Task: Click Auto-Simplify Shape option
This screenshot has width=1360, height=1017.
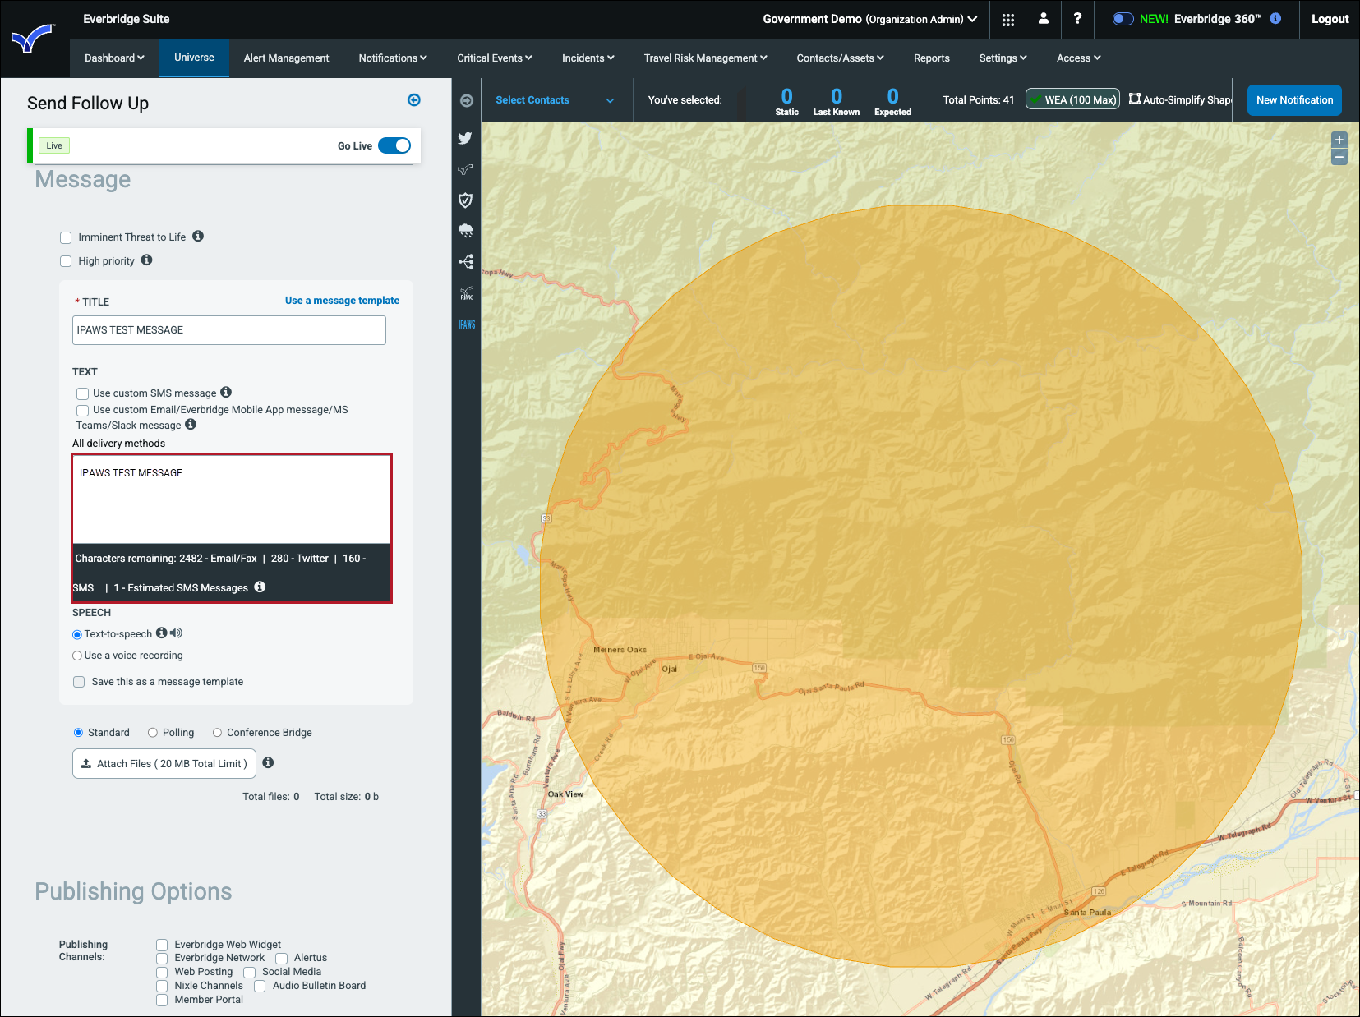Action: (x=1180, y=100)
